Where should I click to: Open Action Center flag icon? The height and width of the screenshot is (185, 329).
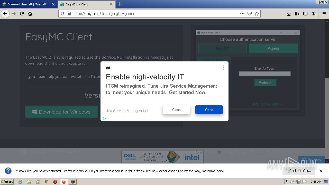[305, 182]
